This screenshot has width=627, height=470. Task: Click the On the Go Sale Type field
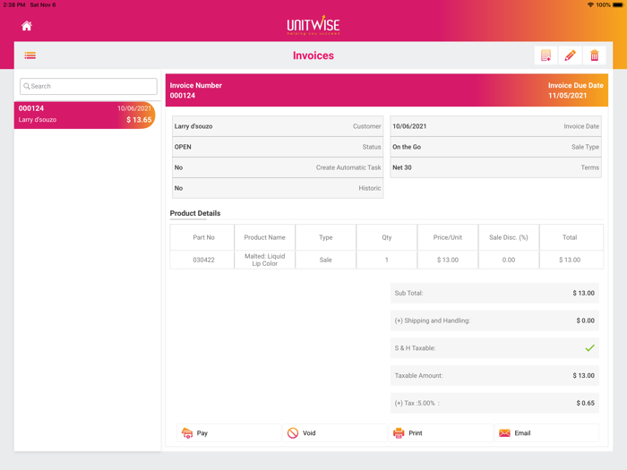click(x=496, y=147)
